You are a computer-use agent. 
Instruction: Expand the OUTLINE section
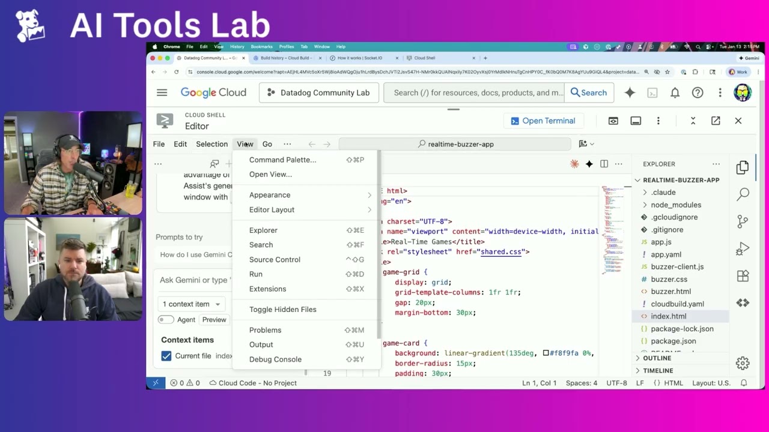tap(657, 358)
